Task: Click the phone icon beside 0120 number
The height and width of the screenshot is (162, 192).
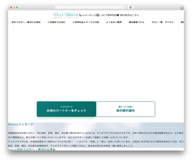Action: [x=80, y=15]
